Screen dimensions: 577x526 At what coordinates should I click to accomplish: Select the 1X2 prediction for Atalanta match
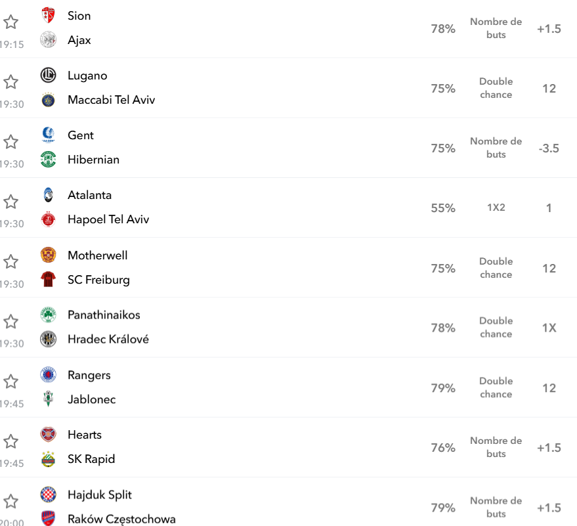tap(496, 208)
